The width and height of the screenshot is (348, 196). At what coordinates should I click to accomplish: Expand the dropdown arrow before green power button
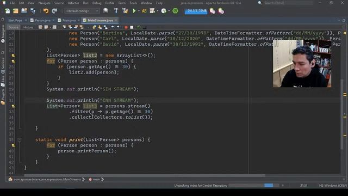169,11
